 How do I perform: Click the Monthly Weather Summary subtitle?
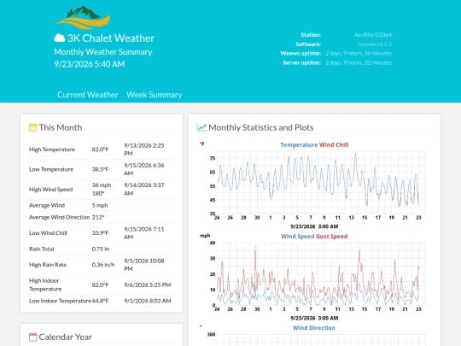103,52
